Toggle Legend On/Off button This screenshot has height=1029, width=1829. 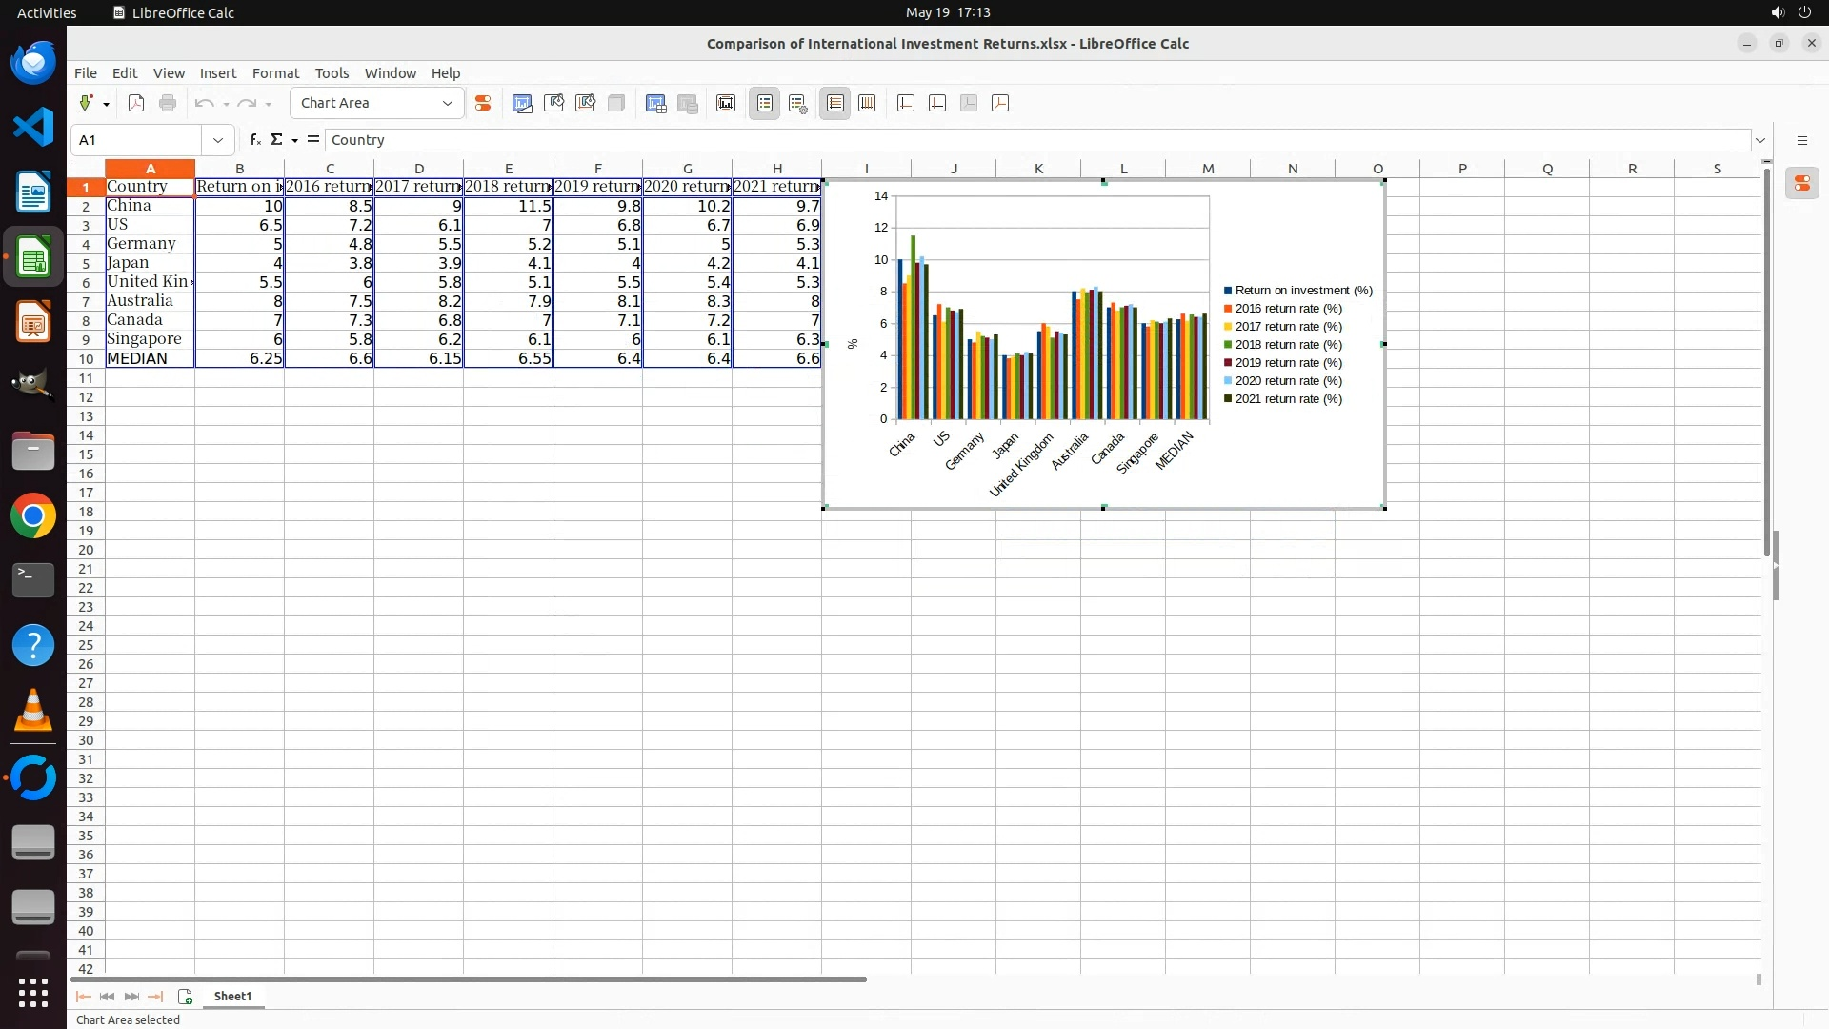[765, 103]
